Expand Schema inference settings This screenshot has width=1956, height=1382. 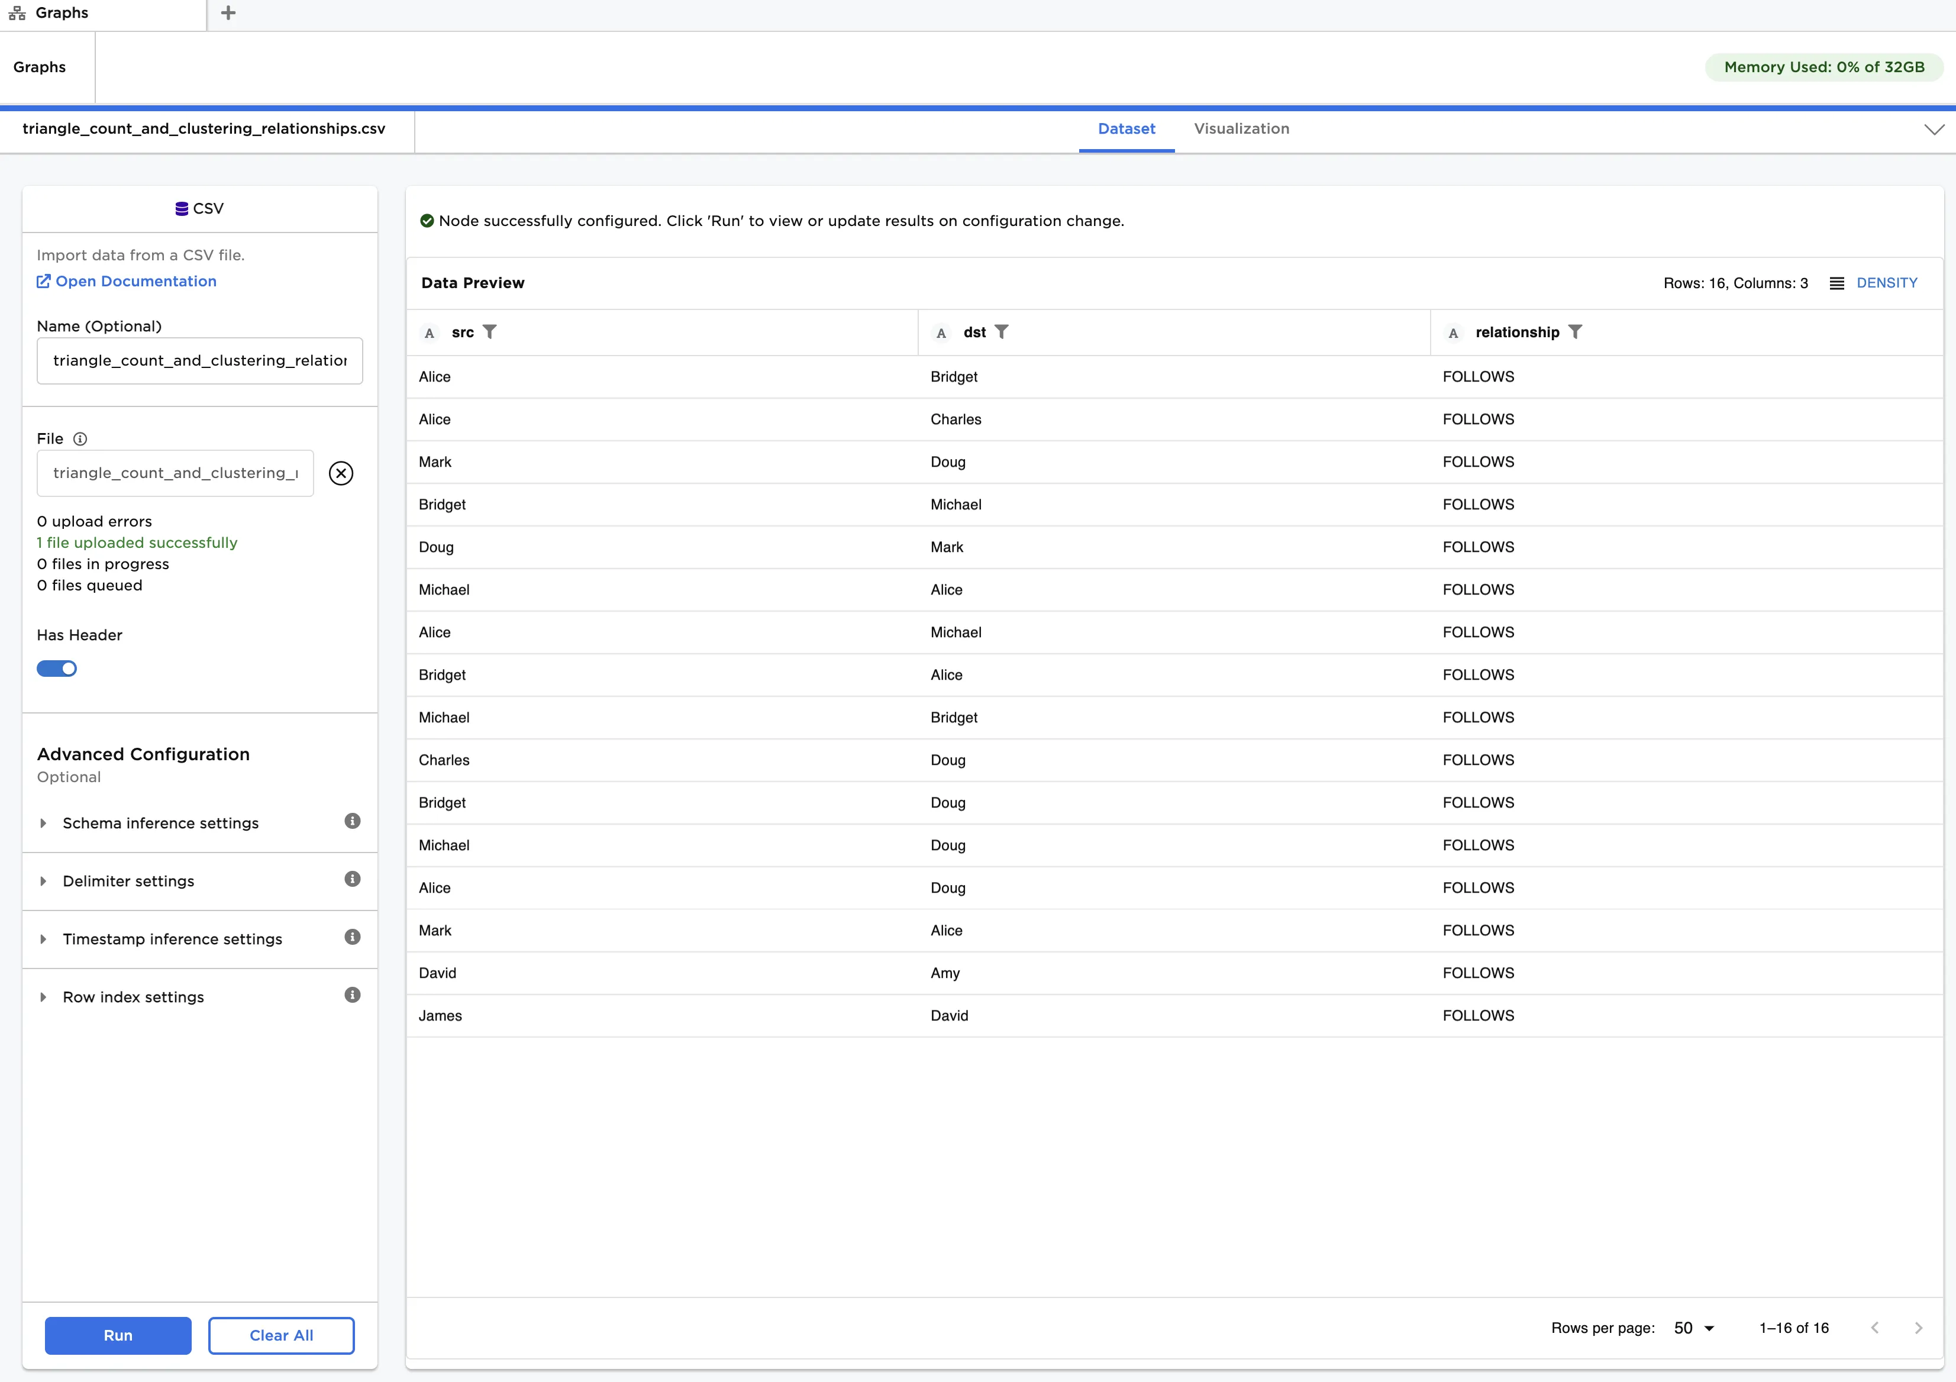[x=44, y=823]
